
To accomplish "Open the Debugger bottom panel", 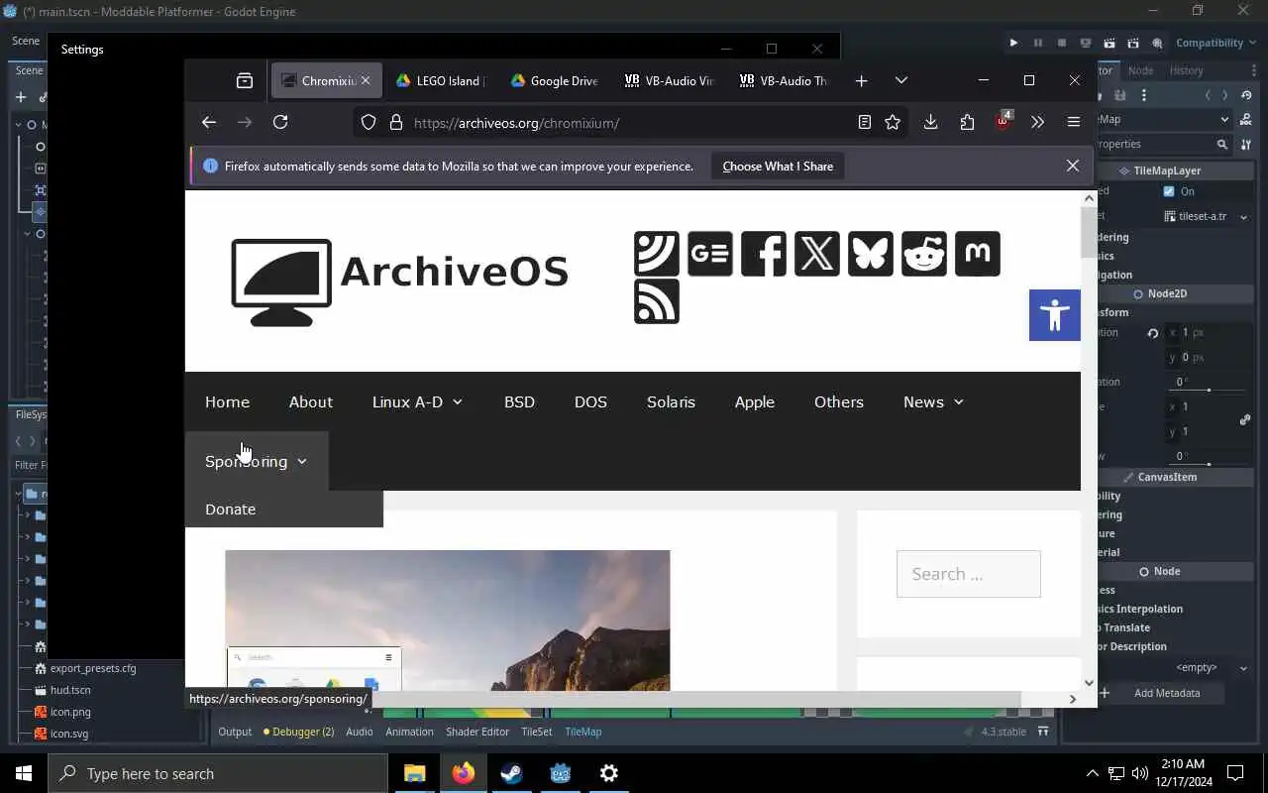I will [x=299, y=732].
